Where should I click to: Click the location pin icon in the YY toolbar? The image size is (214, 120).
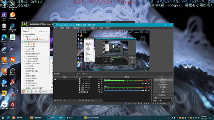29,29
